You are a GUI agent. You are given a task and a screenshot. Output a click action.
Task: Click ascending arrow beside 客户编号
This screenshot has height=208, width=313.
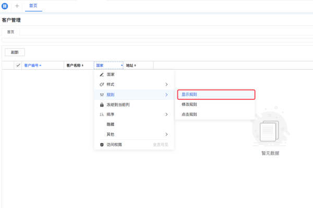pos(40,66)
